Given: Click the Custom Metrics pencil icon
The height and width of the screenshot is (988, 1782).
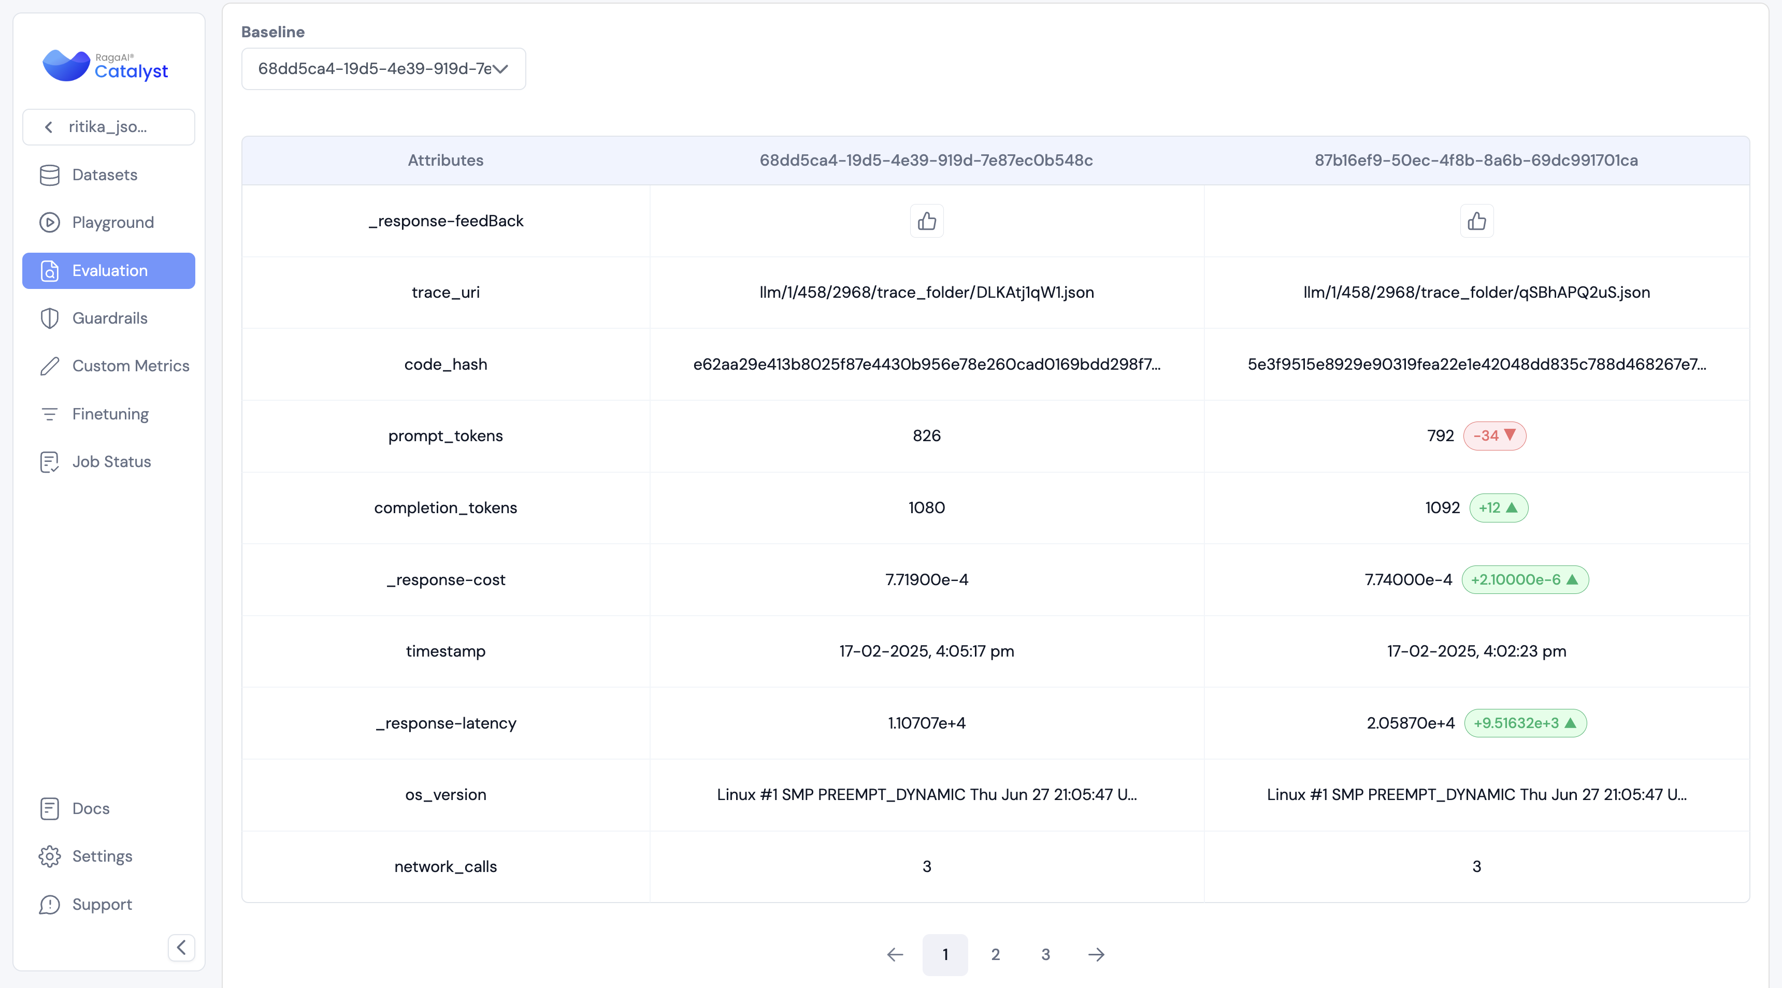Looking at the screenshot, I should [49, 366].
